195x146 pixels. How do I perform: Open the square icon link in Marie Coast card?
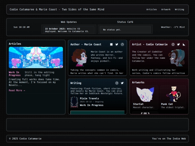coord(111,44)
